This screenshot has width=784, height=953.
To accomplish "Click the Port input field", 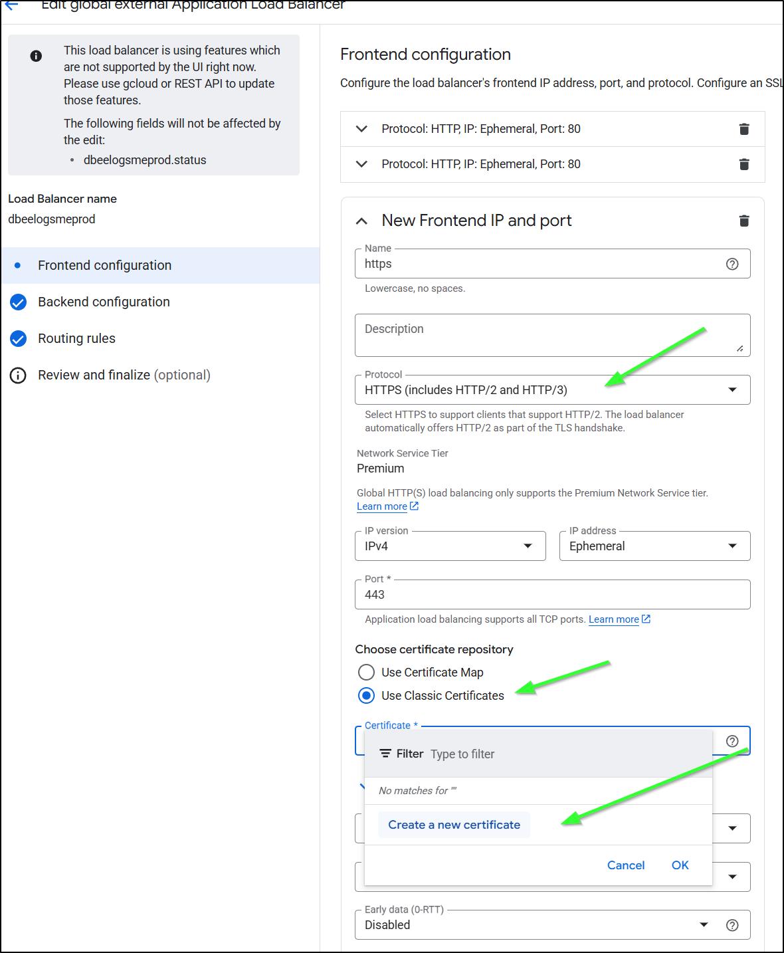I will [x=552, y=595].
